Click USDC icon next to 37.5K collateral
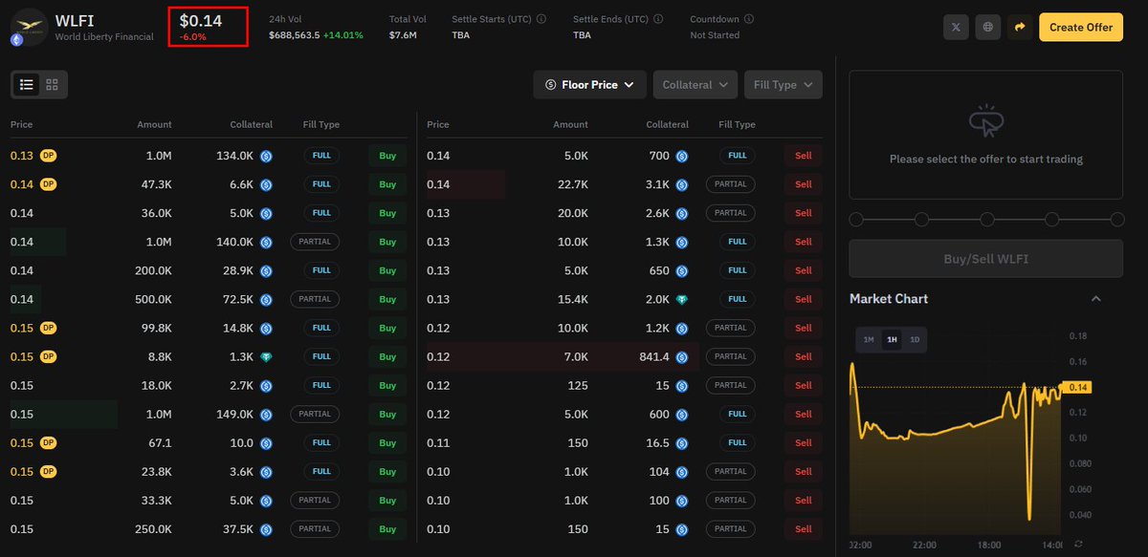The height and width of the screenshot is (557, 1148). [266, 528]
